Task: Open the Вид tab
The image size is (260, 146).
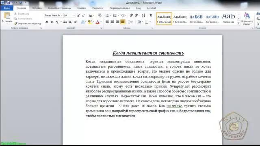Action: pyautogui.click(x=138, y=8)
